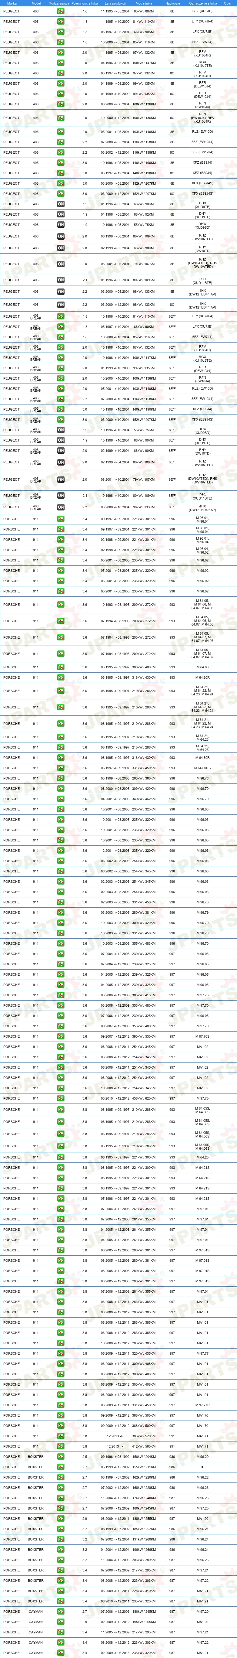
Task: Click the diesel icon for 406 BREAK P8C (XUD11BTE)
Action: [x=61, y=496]
